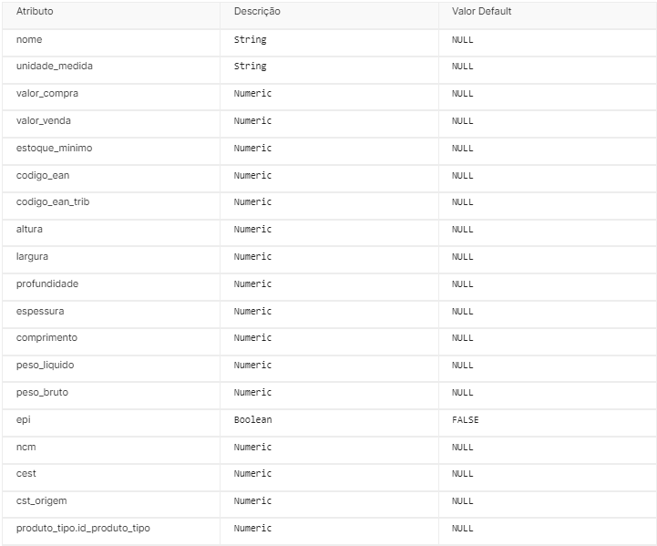Click the String type in nome row
The height and width of the screenshot is (546, 657).
[x=251, y=40]
